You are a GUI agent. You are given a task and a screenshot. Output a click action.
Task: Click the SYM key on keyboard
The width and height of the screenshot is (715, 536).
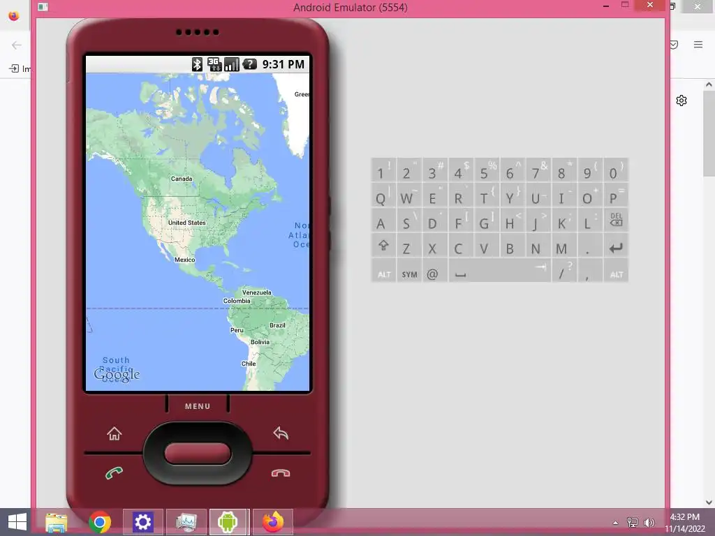point(409,272)
